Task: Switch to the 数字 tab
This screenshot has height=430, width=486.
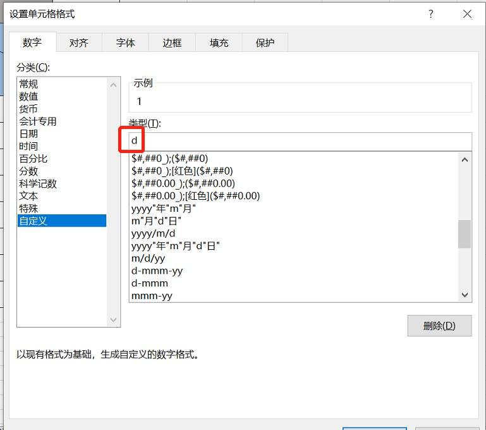Action: point(32,42)
